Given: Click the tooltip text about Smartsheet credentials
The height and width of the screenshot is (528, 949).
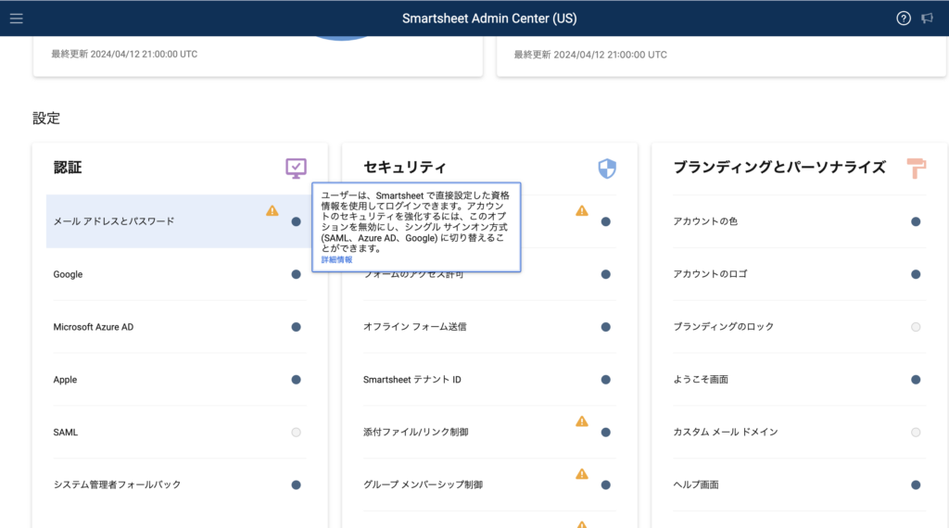Looking at the screenshot, I should (x=415, y=222).
